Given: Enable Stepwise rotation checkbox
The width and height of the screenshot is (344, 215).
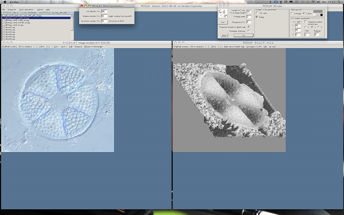Looking at the screenshot, I should 306,21.
